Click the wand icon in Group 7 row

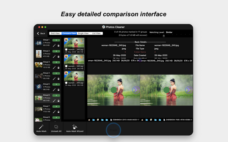tap(54, 112)
